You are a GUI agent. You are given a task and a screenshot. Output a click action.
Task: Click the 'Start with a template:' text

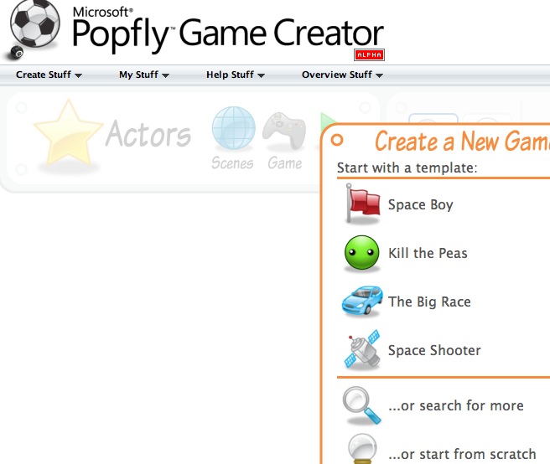[x=407, y=168]
